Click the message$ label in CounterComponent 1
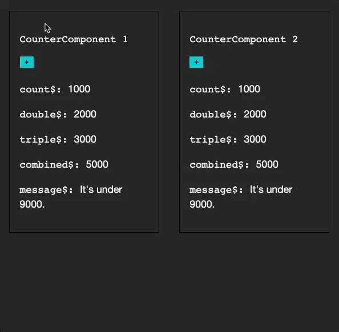The width and height of the screenshot is (339, 332). coord(46,190)
